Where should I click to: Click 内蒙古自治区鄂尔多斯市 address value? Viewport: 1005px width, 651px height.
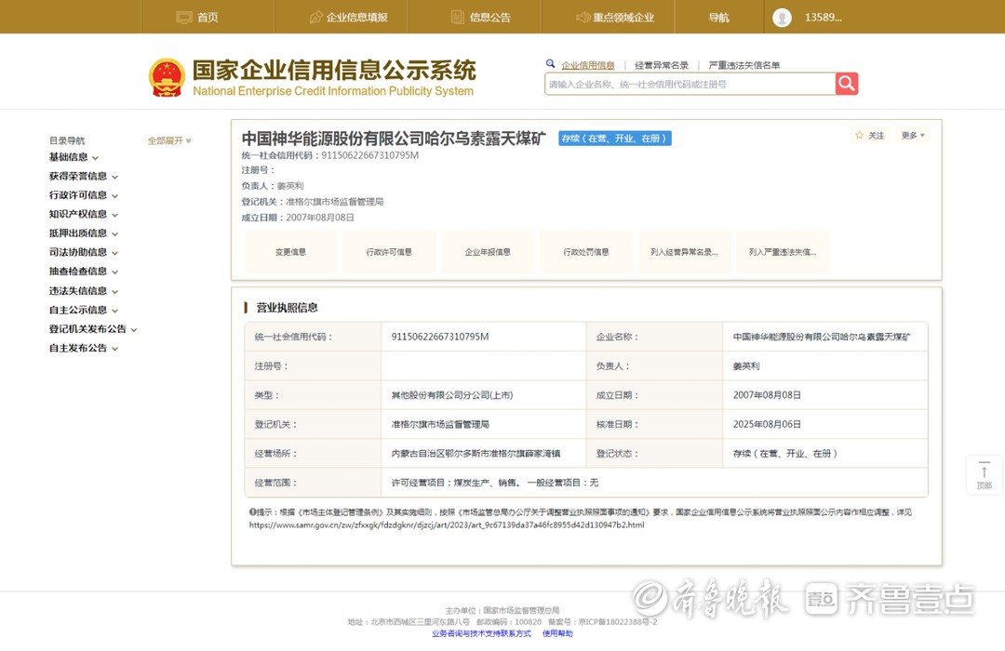(x=476, y=454)
